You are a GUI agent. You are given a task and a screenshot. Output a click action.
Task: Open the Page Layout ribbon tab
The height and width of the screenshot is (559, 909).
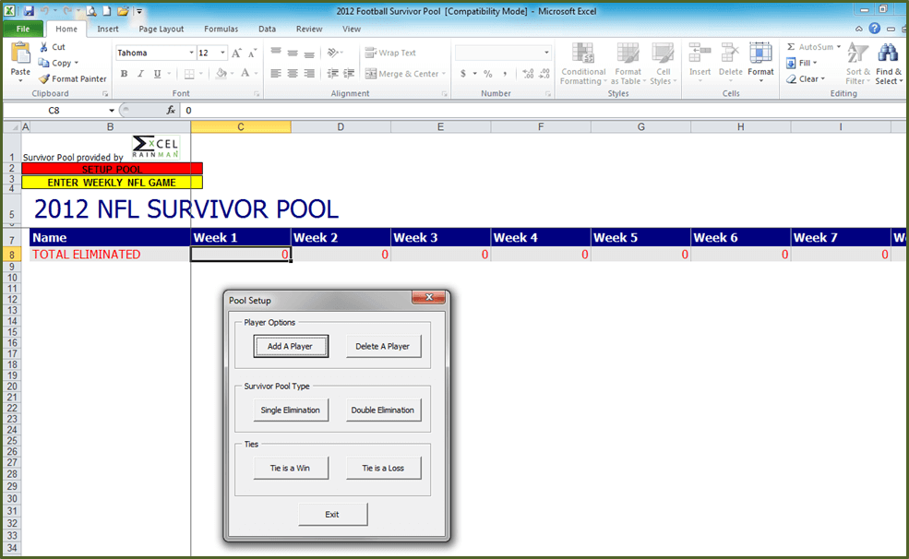pos(161,29)
